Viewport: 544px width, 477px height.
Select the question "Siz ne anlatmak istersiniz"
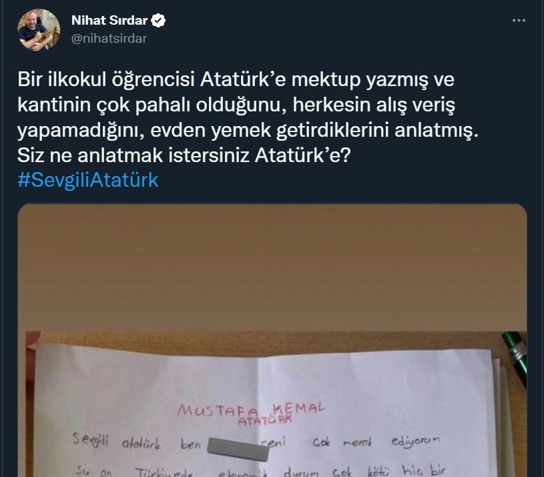coord(184,155)
